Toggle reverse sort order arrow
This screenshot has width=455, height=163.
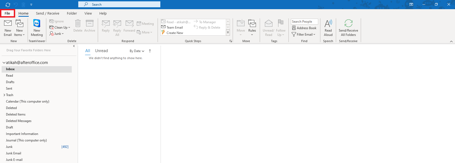tap(150, 51)
